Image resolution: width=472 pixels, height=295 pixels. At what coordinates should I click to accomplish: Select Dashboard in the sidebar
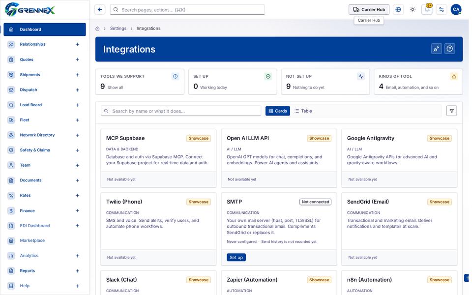click(45, 29)
